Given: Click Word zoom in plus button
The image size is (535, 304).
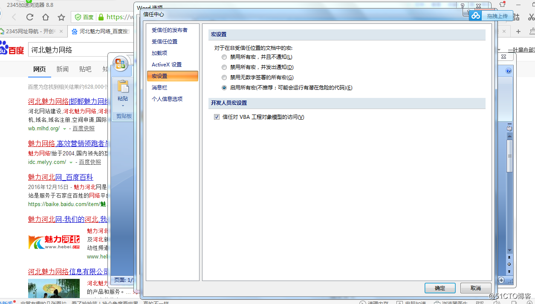Looking at the screenshot, I should 501,280.
